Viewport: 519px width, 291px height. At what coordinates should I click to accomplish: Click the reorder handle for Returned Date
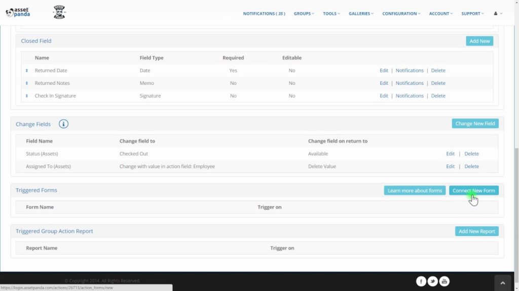[x=27, y=70]
